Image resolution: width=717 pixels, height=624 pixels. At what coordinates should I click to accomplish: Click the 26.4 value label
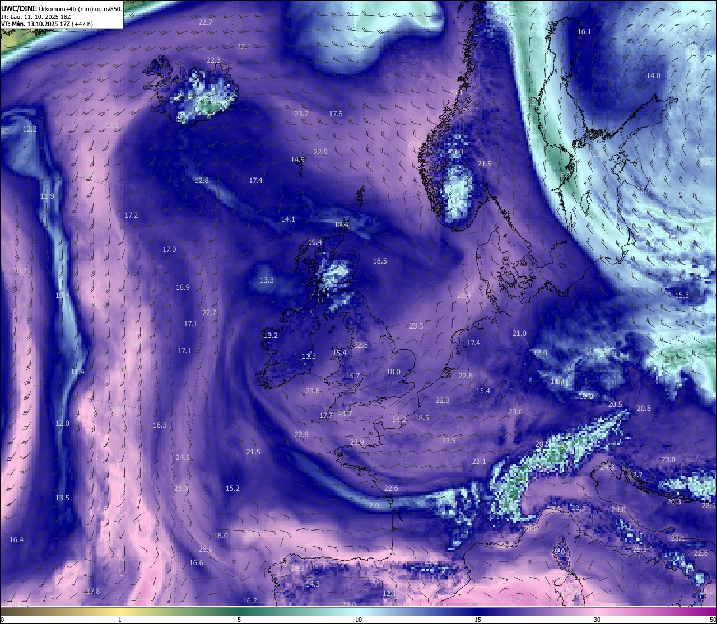click(x=464, y=295)
